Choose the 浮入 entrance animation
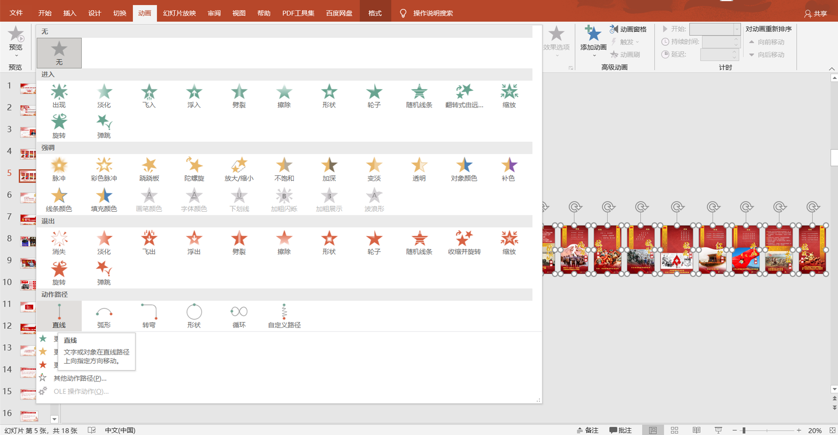Image resolution: width=838 pixels, height=435 pixels. (194, 96)
